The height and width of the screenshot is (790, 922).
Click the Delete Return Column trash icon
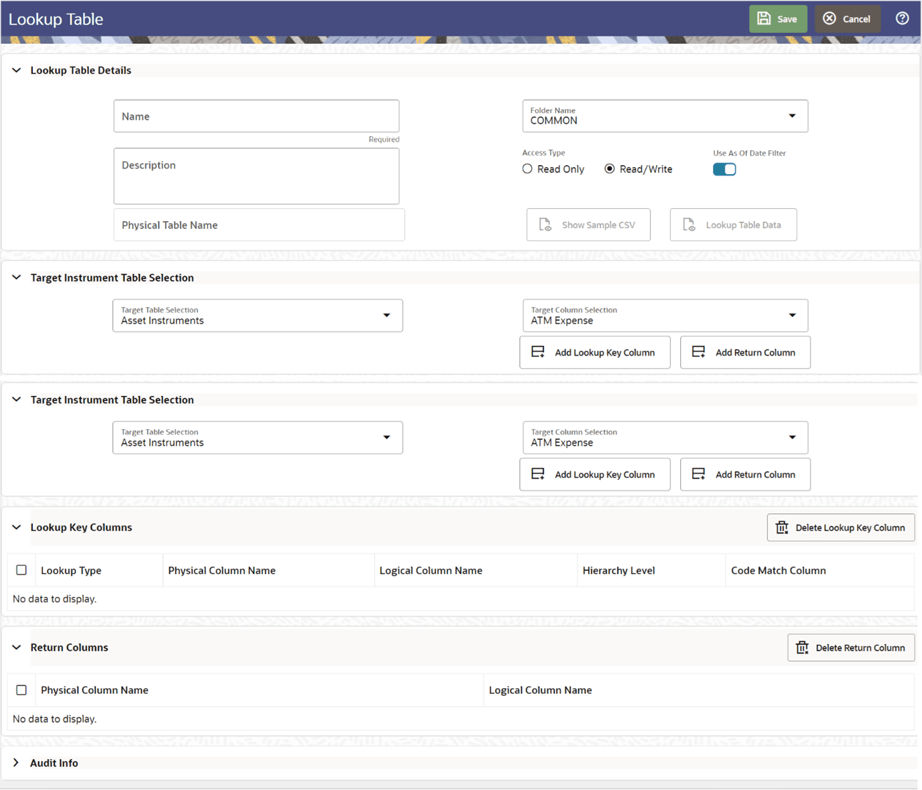[802, 647]
